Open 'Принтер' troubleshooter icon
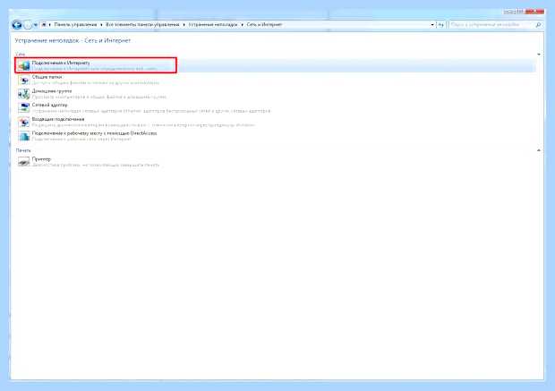The image size is (555, 391). click(24, 162)
